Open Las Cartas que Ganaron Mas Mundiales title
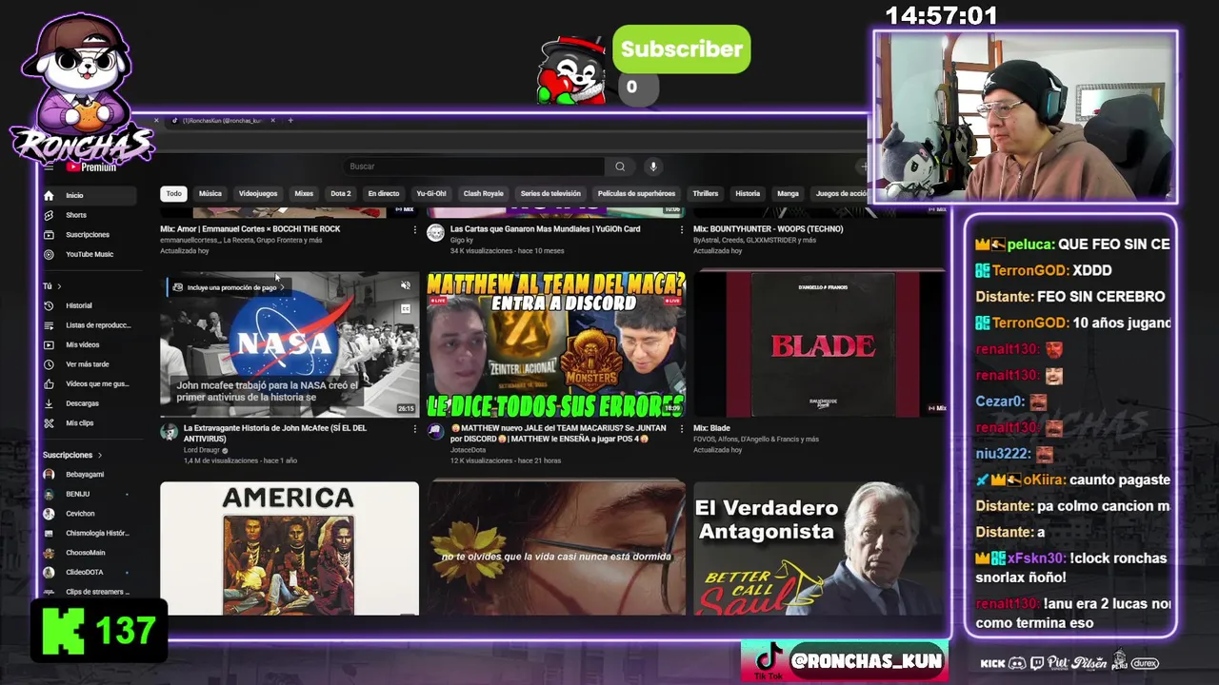 click(545, 229)
